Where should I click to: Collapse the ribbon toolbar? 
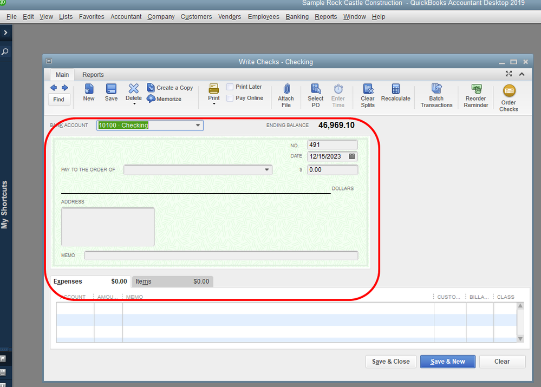[x=522, y=74]
